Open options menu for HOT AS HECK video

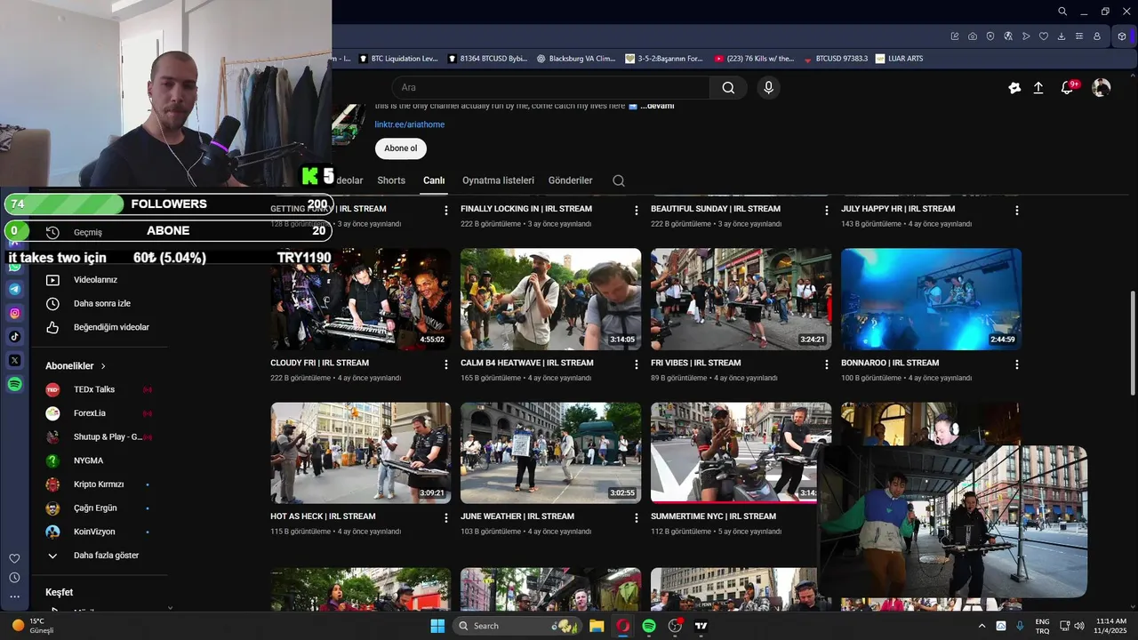tap(446, 517)
